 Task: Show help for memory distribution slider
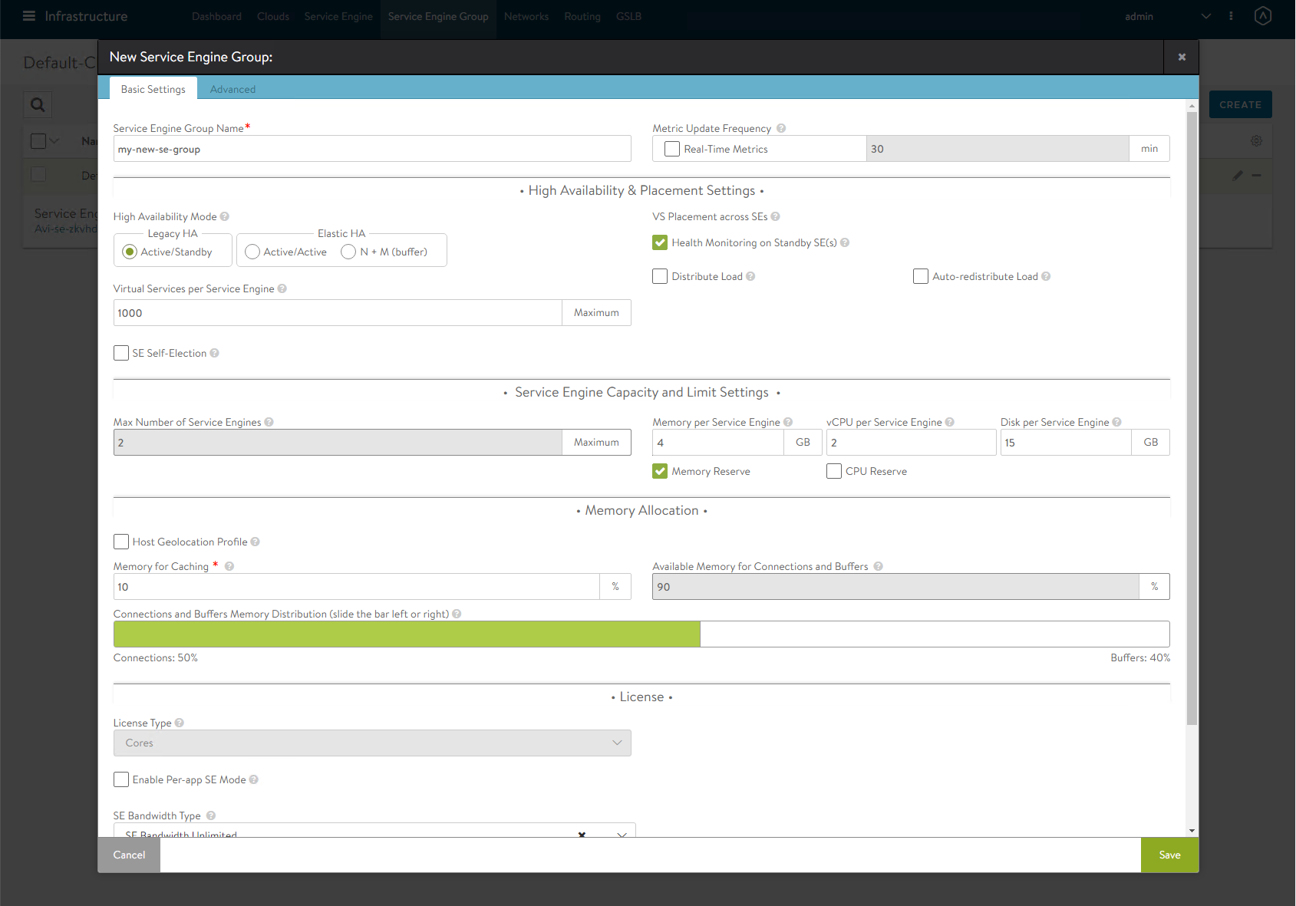click(x=457, y=614)
